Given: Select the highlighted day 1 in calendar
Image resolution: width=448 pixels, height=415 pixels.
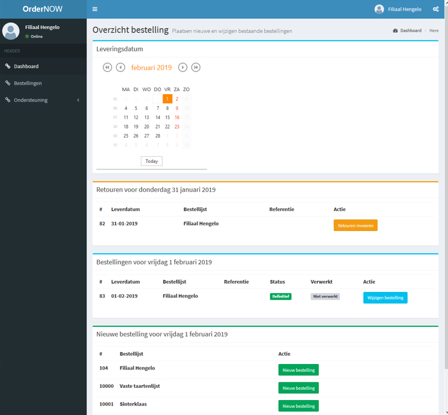Looking at the screenshot, I should 168,99.
